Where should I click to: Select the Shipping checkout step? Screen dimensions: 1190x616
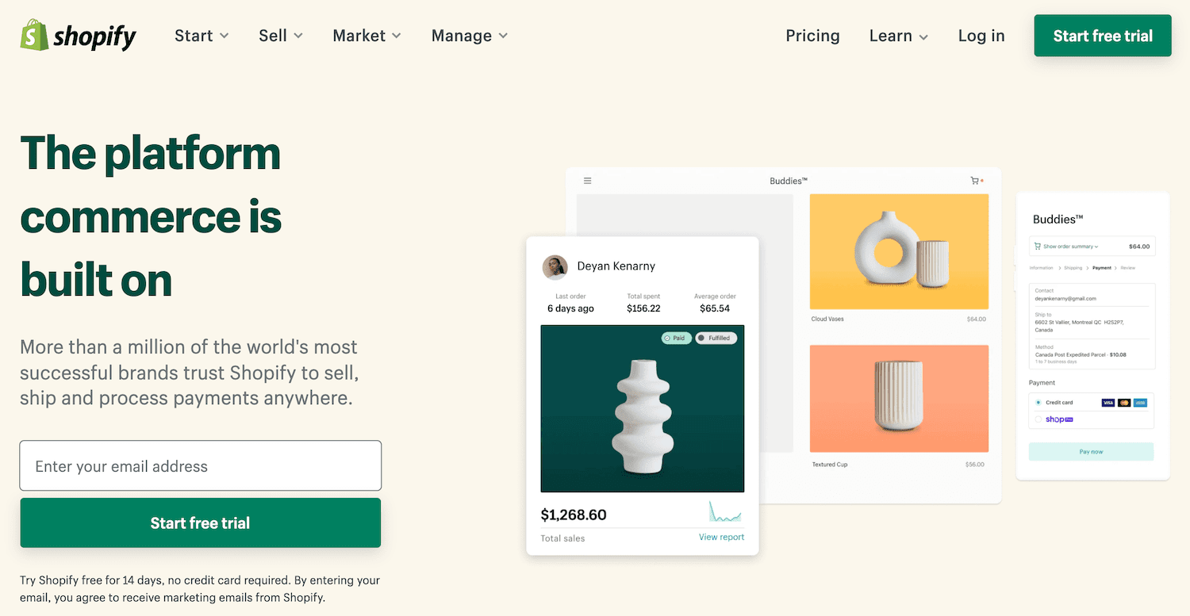click(1073, 268)
